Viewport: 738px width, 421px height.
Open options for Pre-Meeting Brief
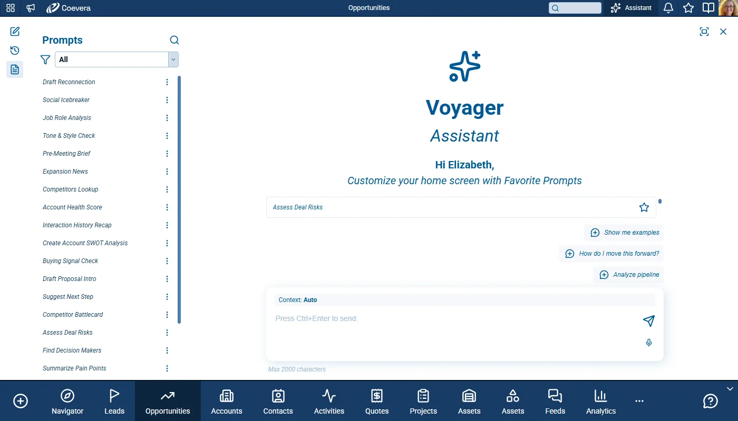[x=167, y=154]
